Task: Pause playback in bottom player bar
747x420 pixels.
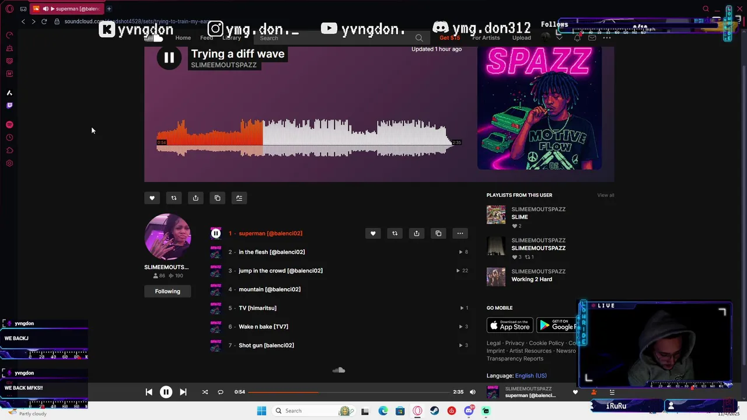Action: (x=166, y=392)
